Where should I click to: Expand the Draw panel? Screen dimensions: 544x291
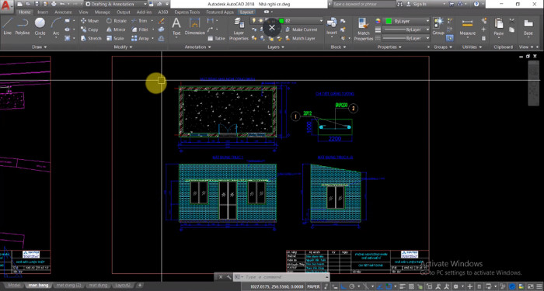pos(39,47)
